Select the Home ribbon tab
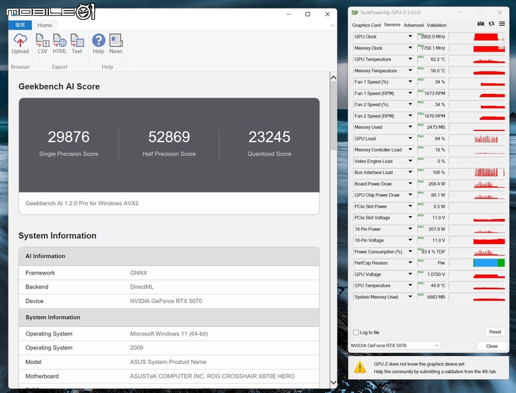516x393 pixels. (44, 25)
